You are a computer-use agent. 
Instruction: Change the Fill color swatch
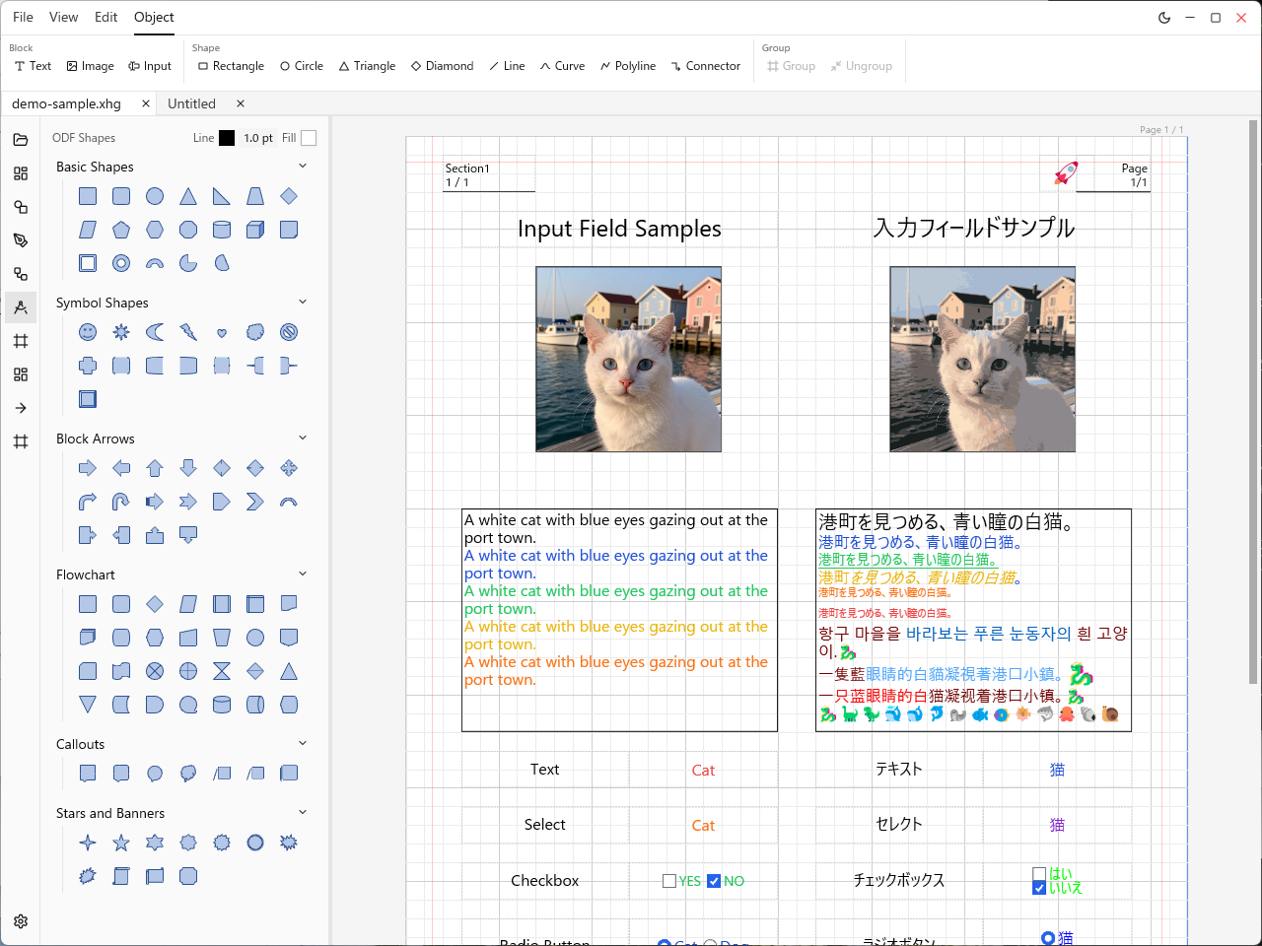309,138
